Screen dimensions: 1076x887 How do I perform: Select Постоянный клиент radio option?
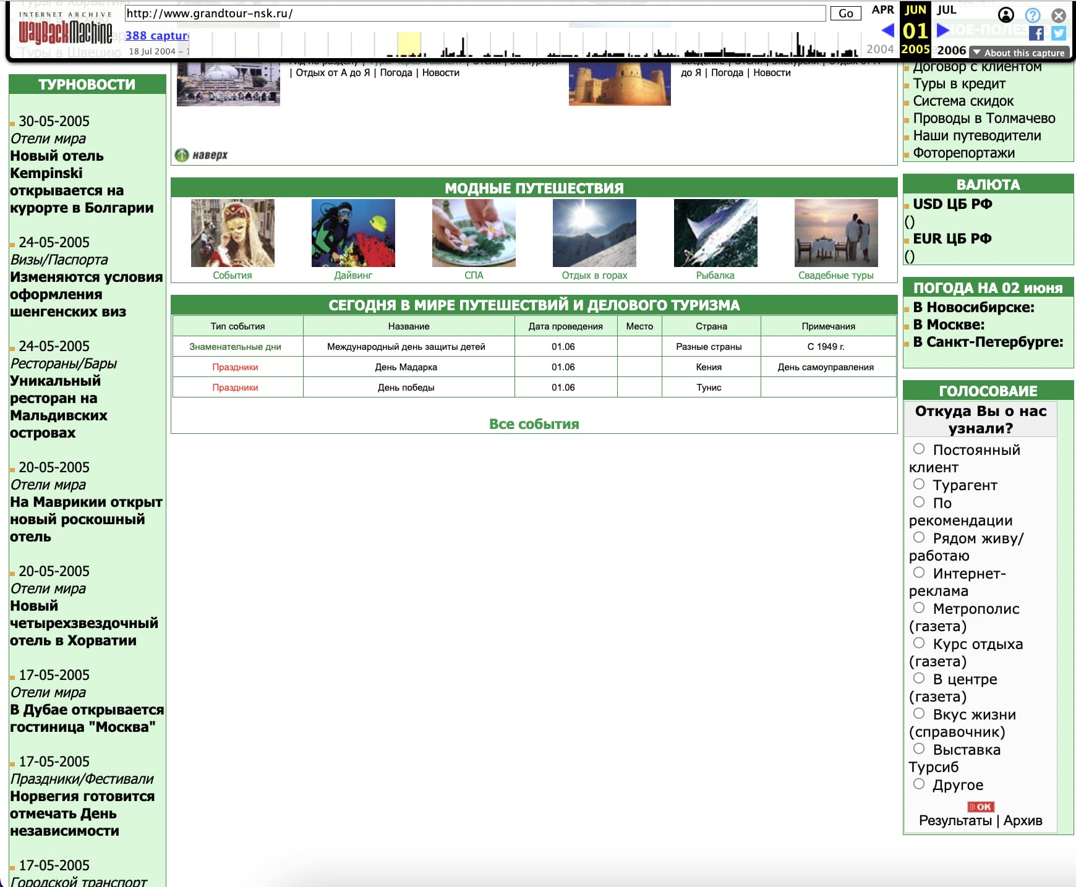[x=919, y=449]
